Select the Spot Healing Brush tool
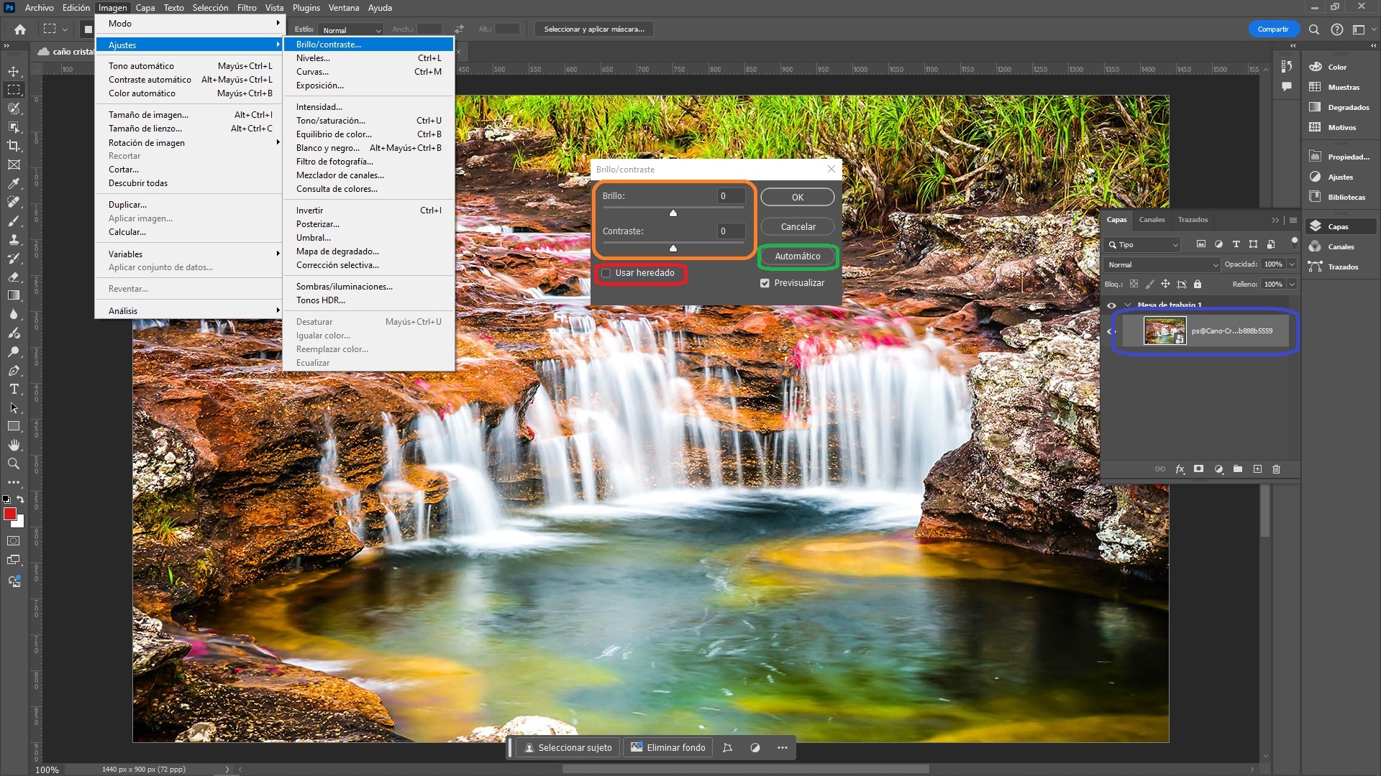1381x776 pixels. pyautogui.click(x=14, y=202)
